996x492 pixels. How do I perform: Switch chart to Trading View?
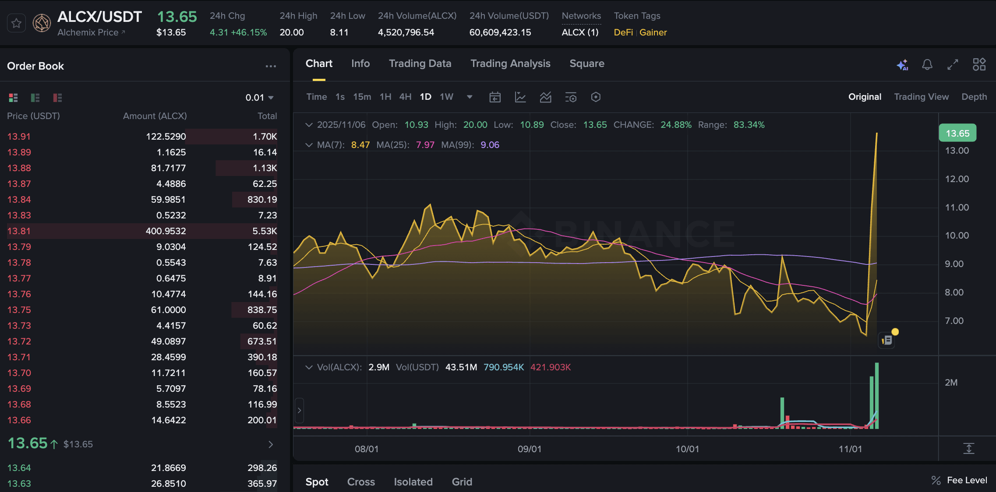pos(921,97)
